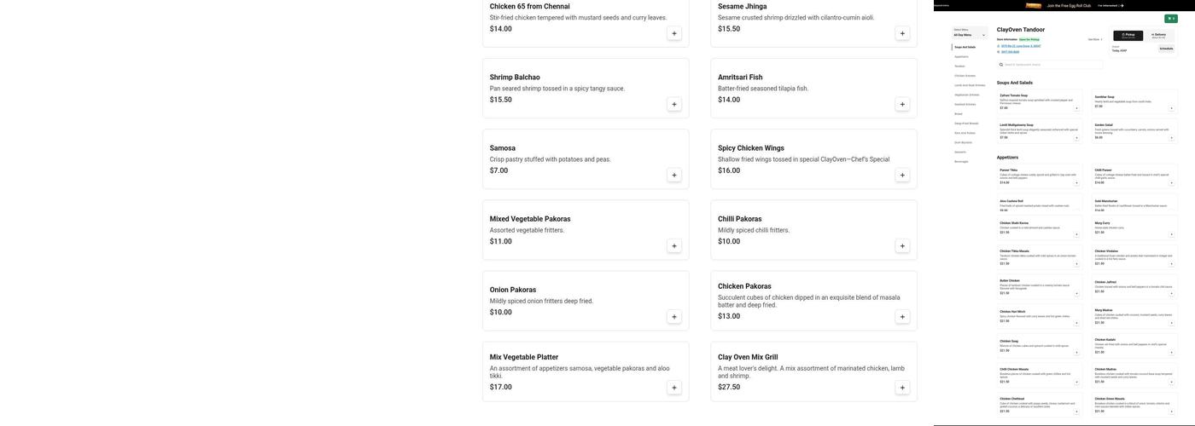
Task: Select the Pickup order option
Action: point(1129,36)
